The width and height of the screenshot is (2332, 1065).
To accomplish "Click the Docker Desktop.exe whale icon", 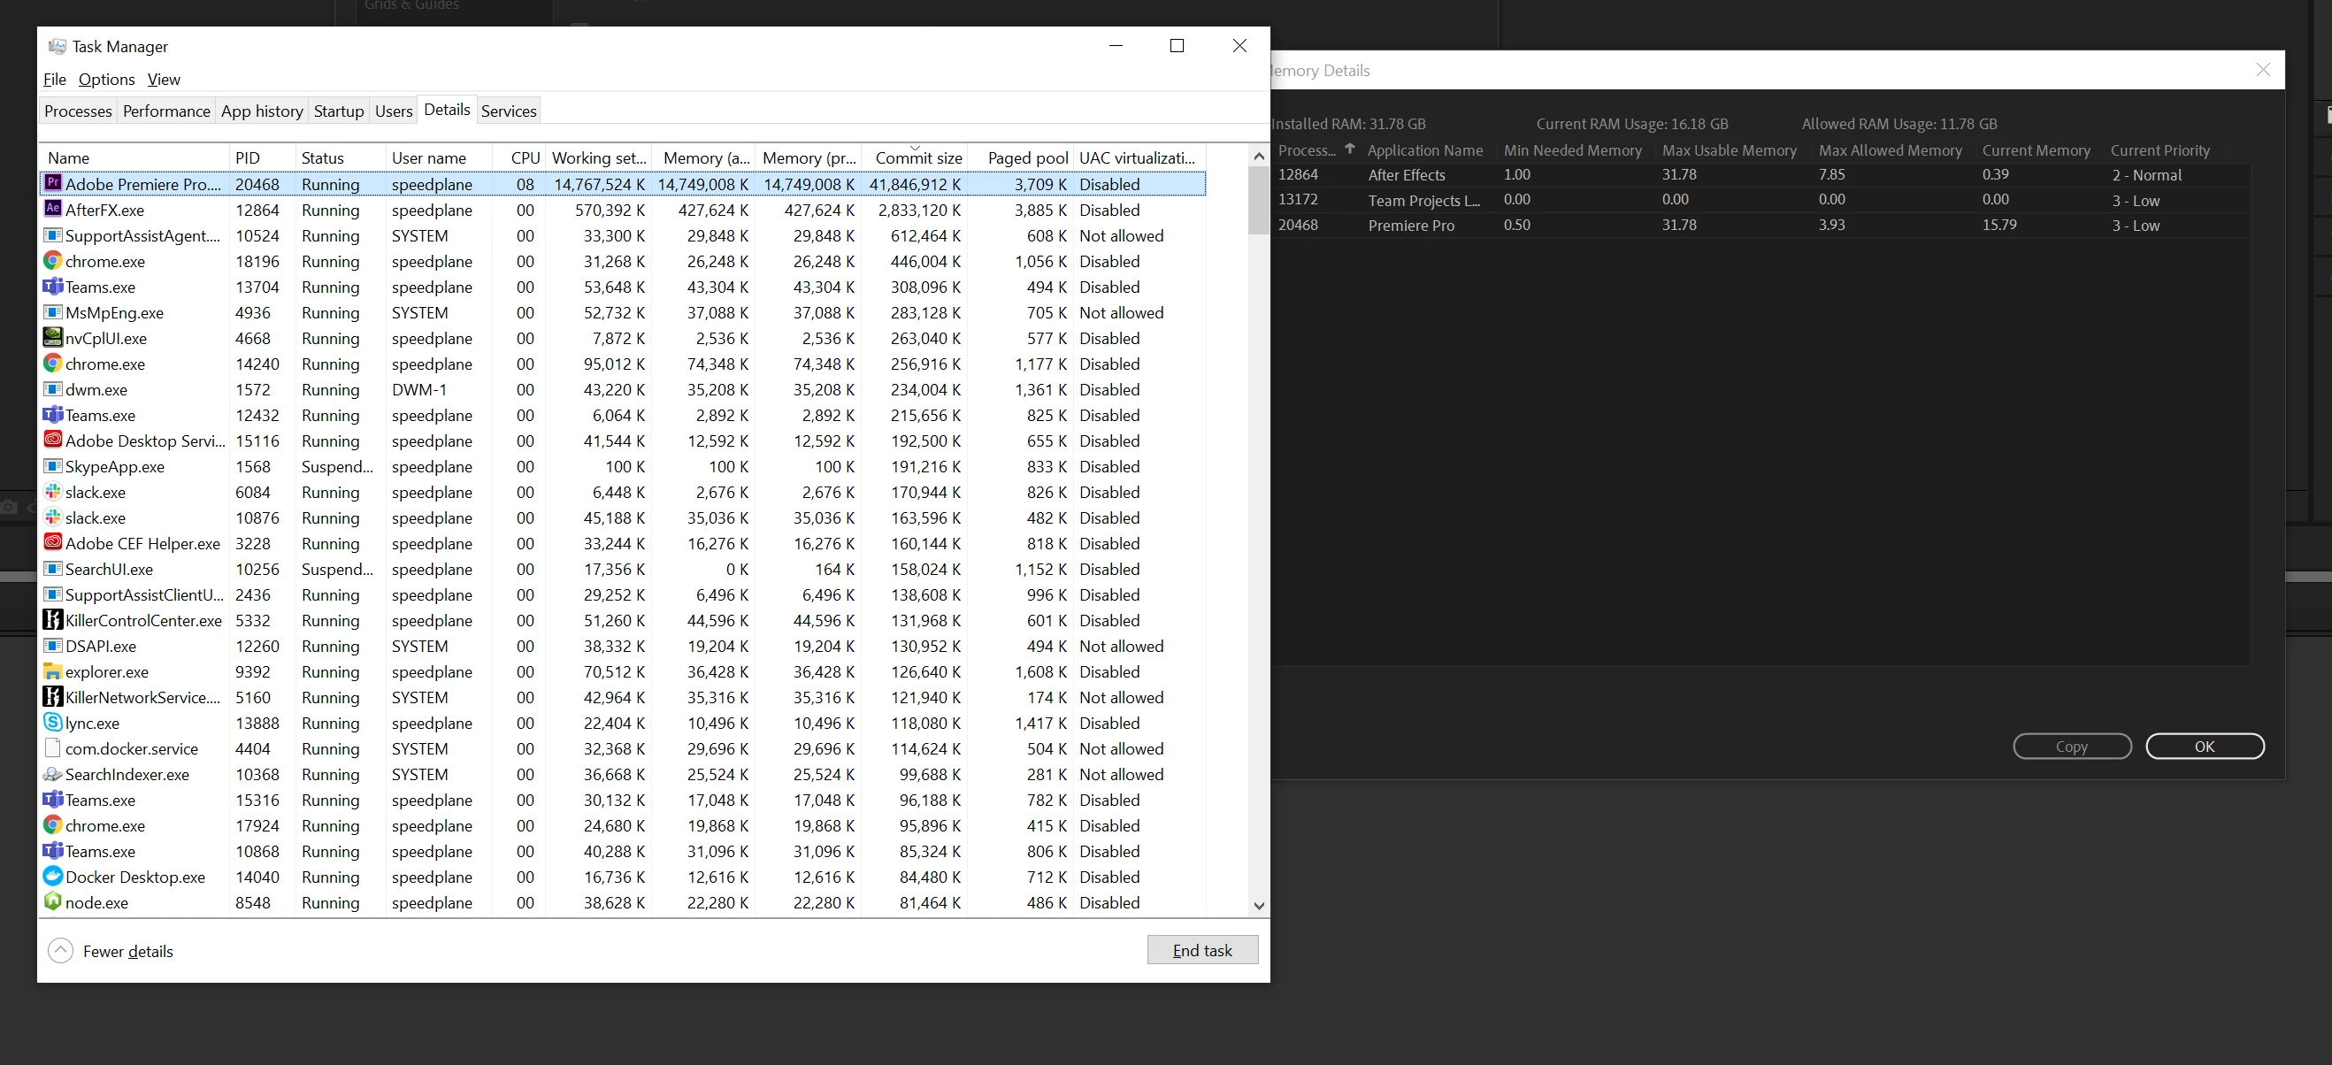I will 52,876.
